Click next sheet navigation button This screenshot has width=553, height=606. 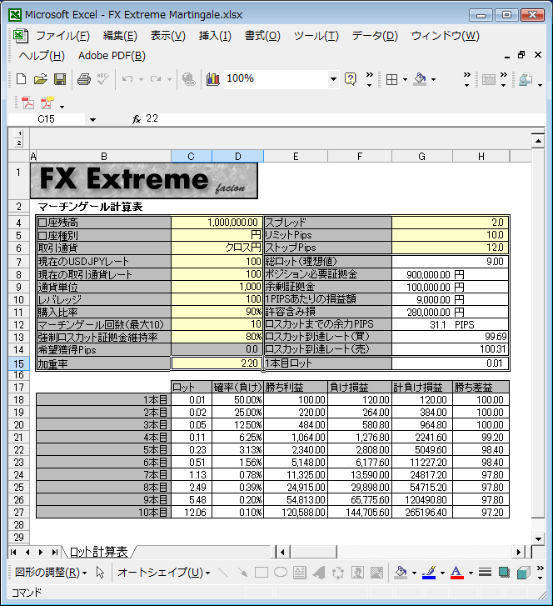41,553
